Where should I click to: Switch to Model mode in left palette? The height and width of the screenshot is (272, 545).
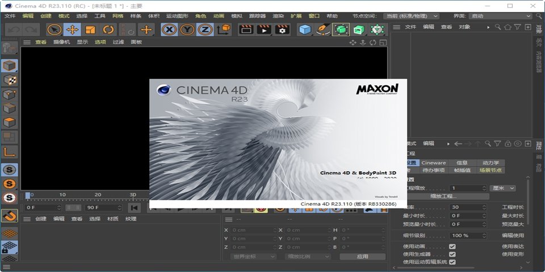click(10, 66)
